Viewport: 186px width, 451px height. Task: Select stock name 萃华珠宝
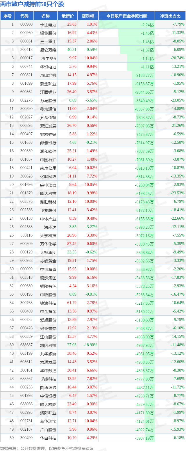coord(48,421)
